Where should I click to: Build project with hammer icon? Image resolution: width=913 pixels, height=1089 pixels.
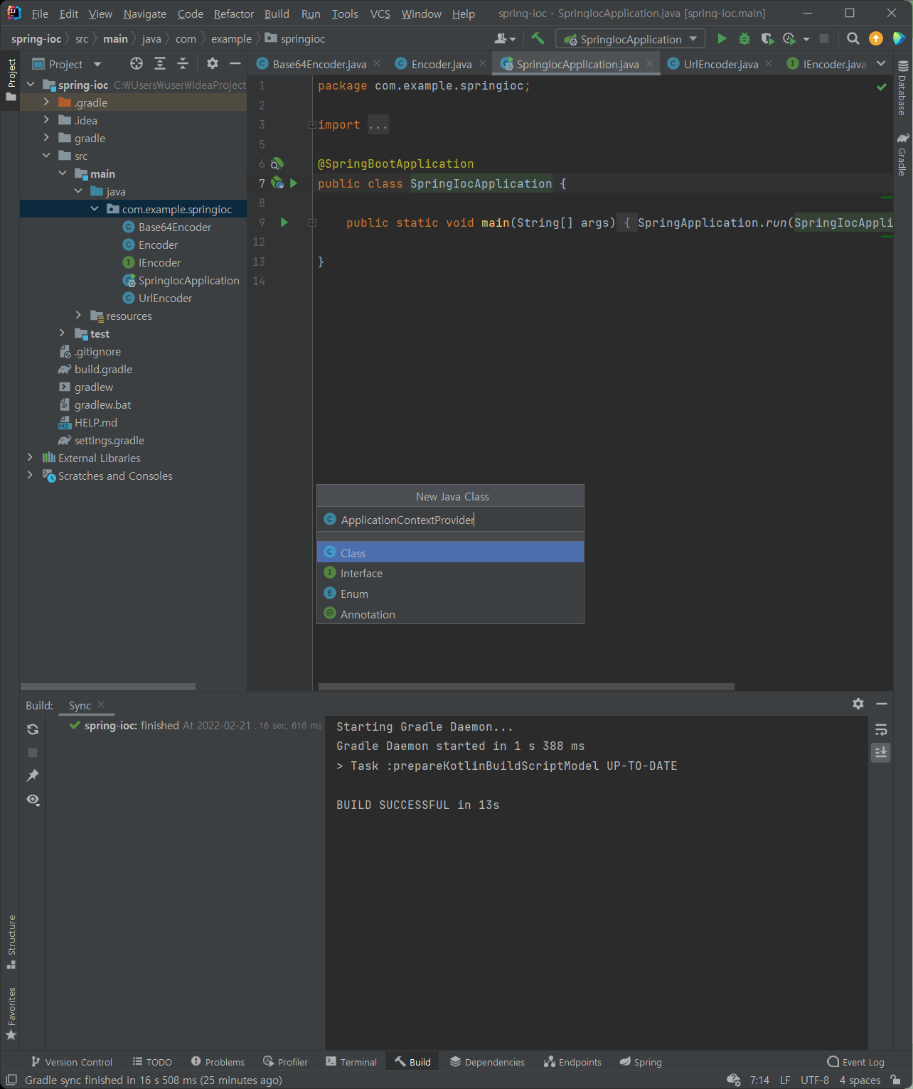coord(538,39)
